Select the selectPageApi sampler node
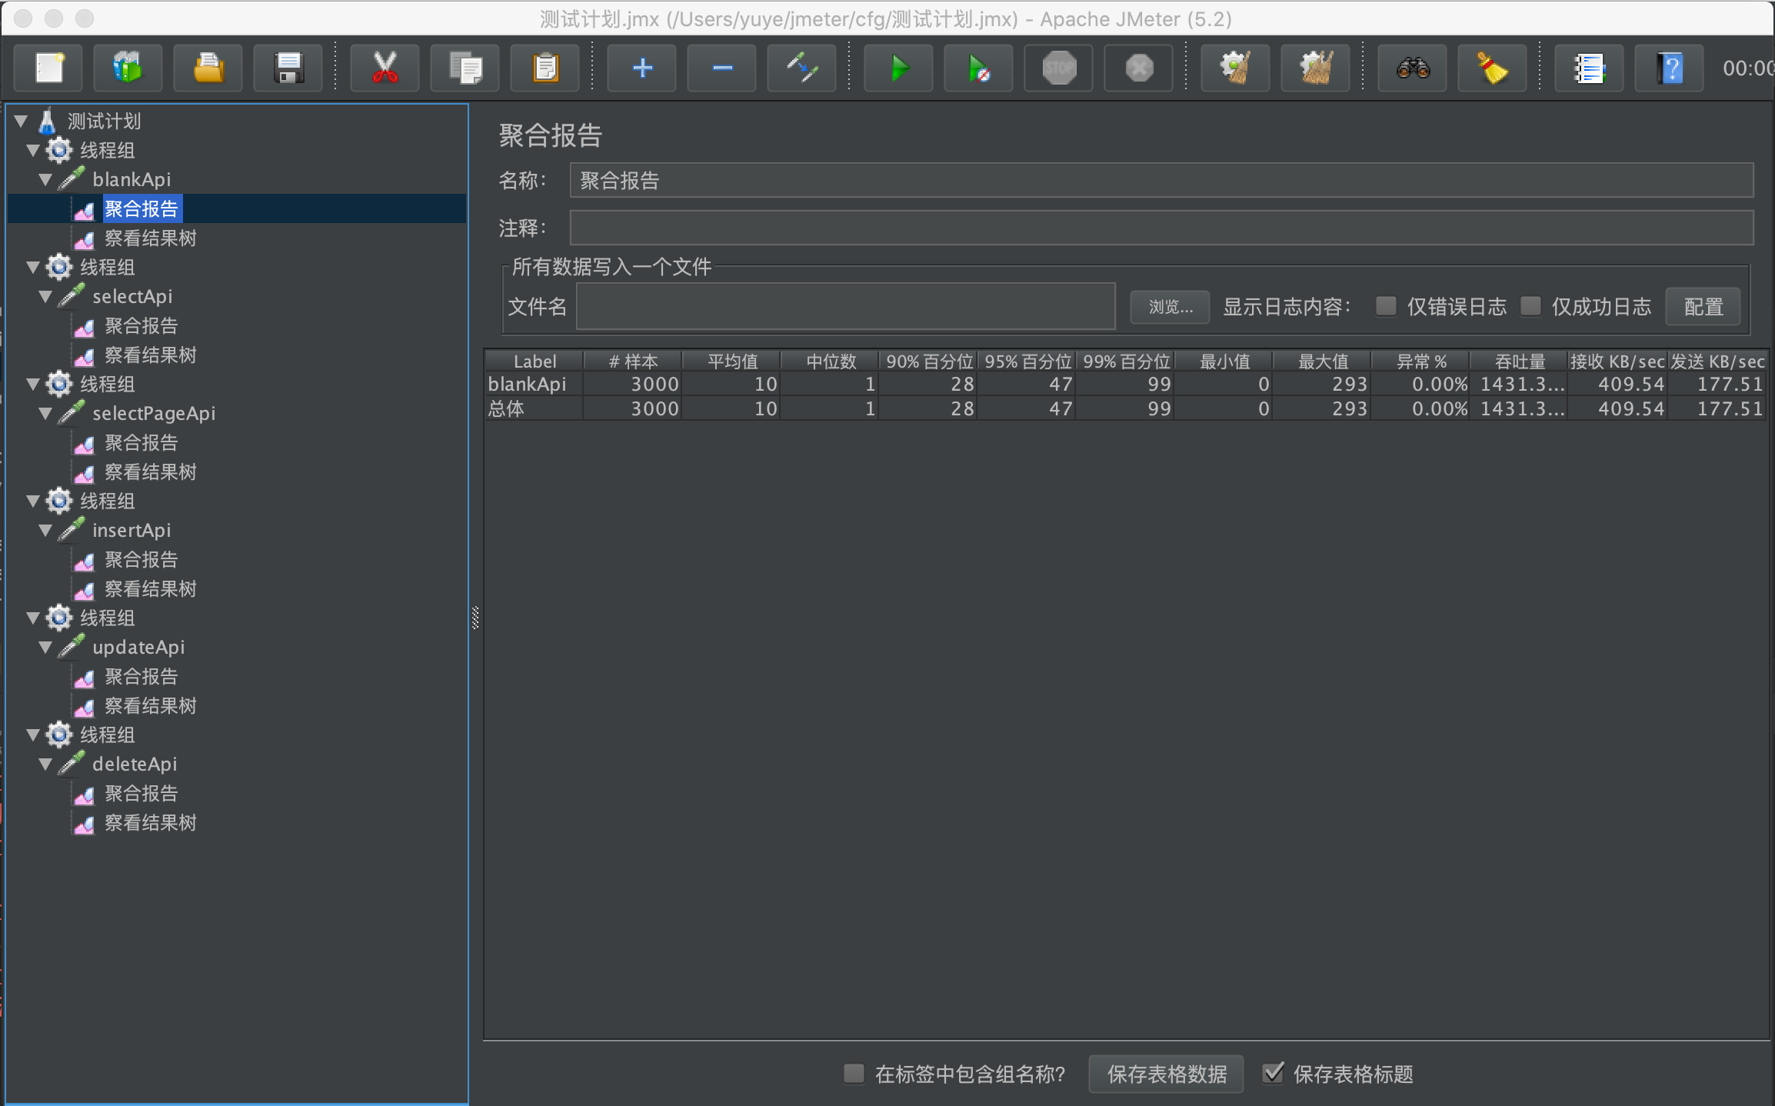The image size is (1775, 1106). [154, 413]
